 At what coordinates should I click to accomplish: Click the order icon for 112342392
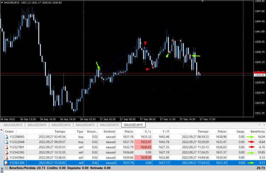pos(6,153)
